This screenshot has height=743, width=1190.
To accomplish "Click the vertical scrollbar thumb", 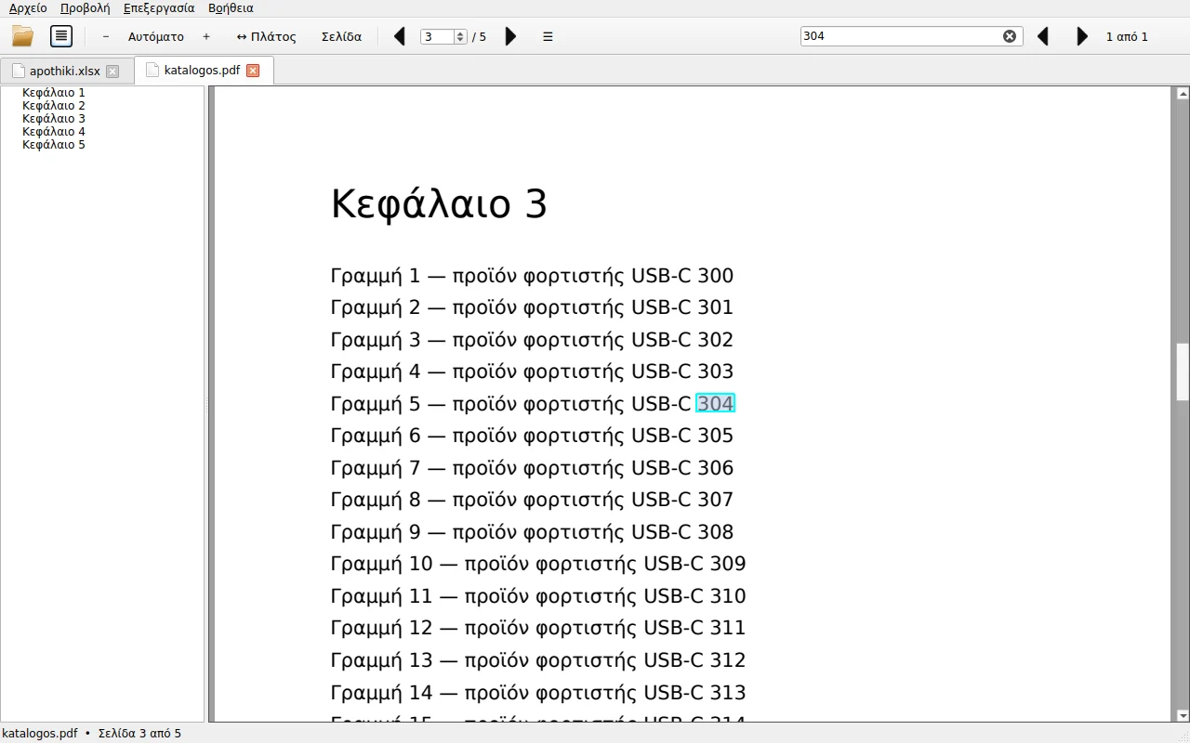I will point(1183,372).
